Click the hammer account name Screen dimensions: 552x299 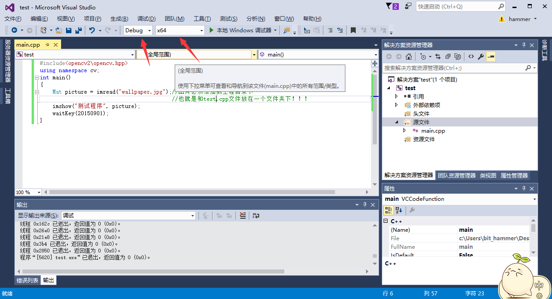[x=520, y=19]
